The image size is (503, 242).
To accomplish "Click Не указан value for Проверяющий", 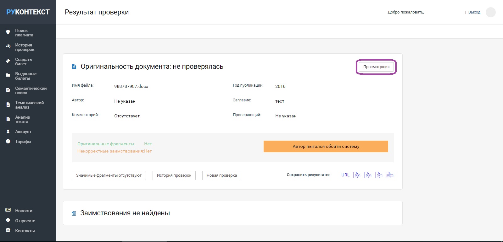I will pyautogui.click(x=286, y=116).
